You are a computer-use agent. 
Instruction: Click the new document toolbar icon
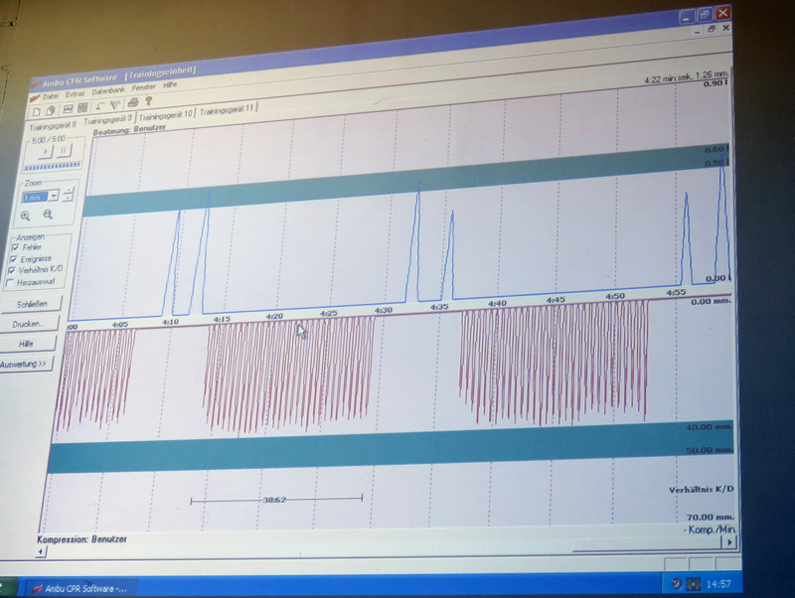35,109
